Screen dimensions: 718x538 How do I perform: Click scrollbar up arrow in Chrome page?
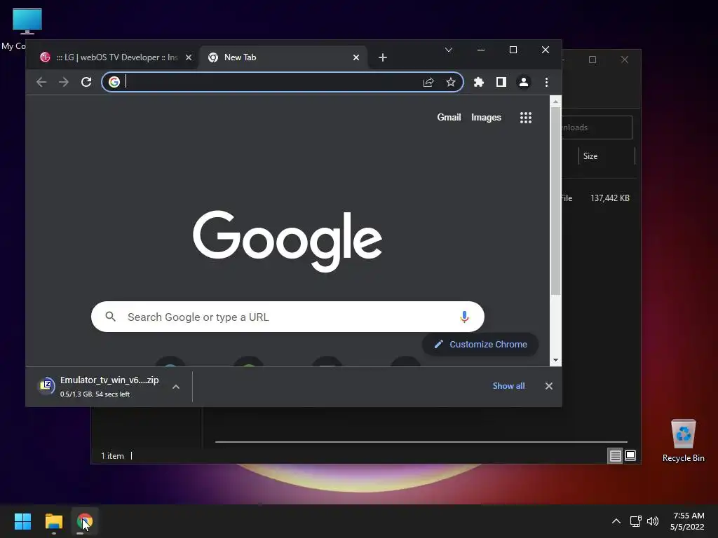coord(555,102)
